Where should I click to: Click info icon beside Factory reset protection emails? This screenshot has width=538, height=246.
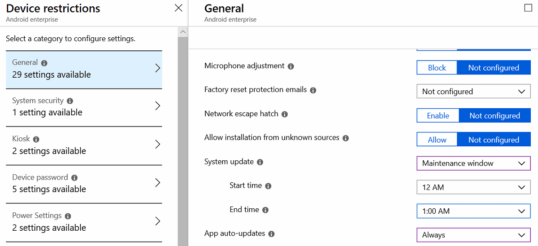click(x=313, y=90)
